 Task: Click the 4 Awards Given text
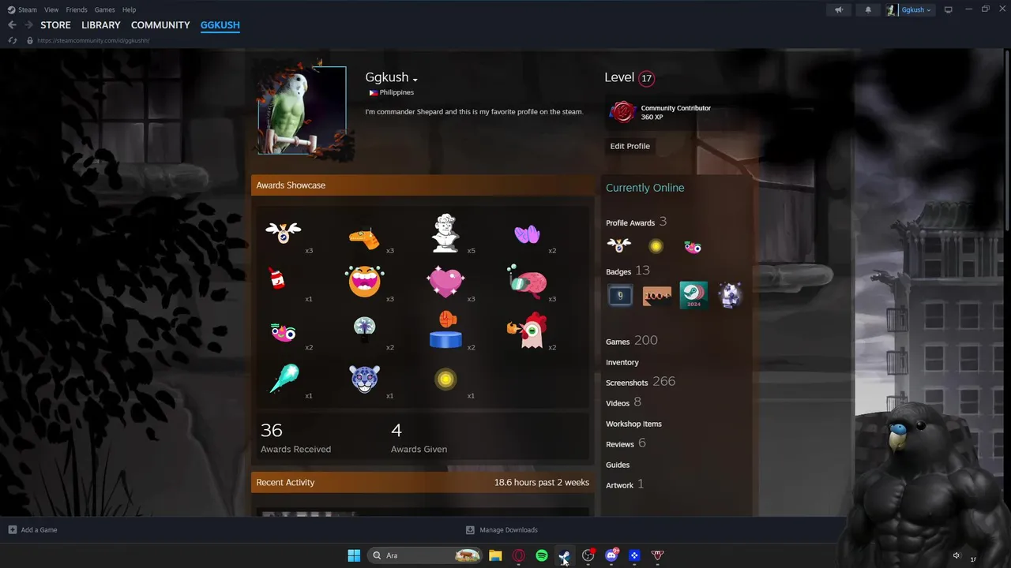pyautogui.click(x=419, y=438)
